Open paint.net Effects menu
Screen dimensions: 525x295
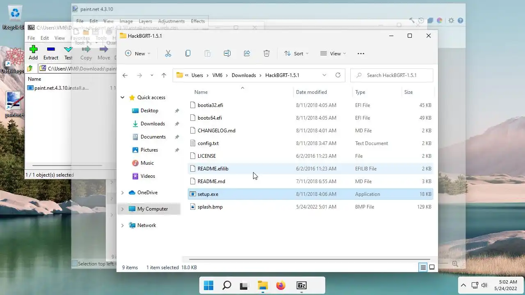[198, 21]
